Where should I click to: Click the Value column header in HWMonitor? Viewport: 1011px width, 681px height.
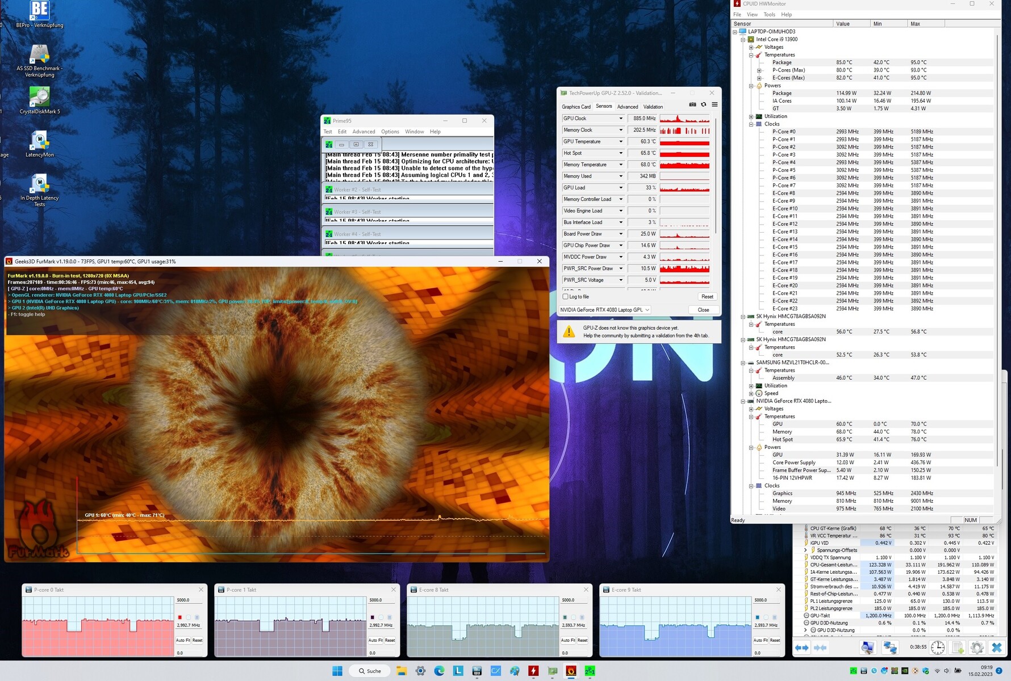point(851,24)
